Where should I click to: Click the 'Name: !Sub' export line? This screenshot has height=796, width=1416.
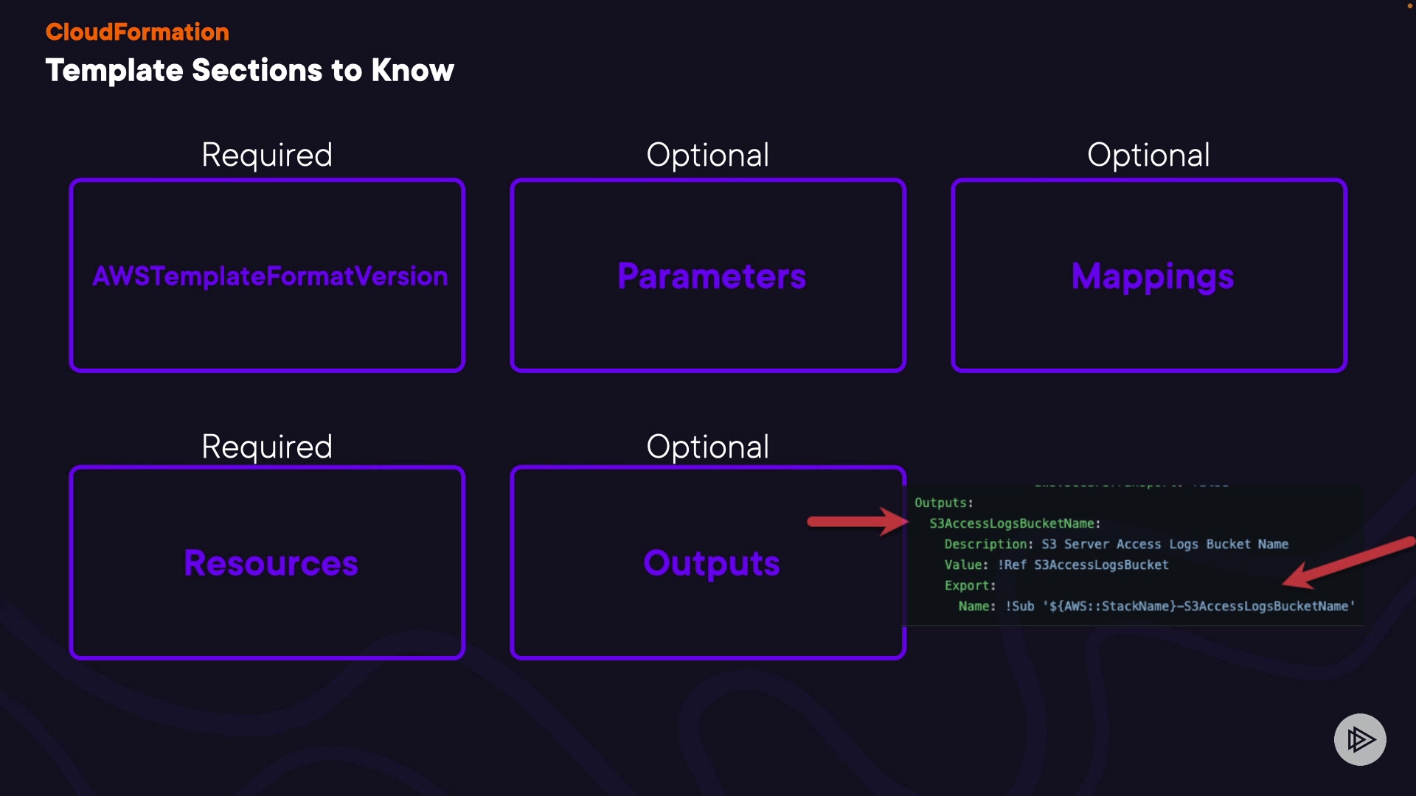1156,606
